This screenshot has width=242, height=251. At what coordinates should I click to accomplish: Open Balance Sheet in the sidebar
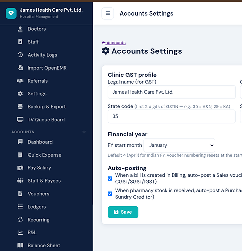pos(44,245)
